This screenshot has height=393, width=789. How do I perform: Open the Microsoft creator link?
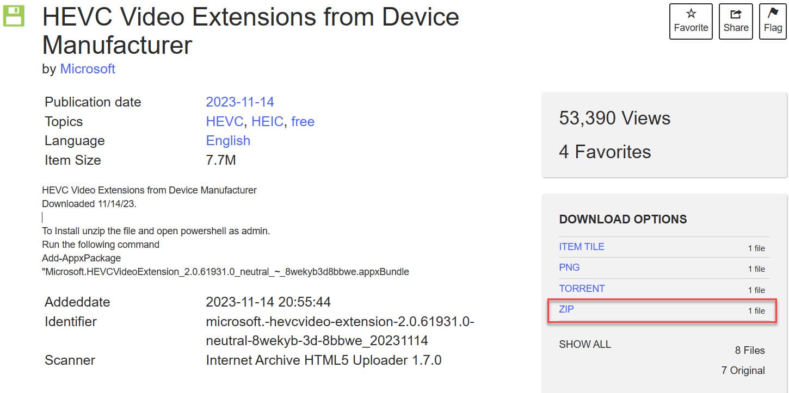pos(88,69)
